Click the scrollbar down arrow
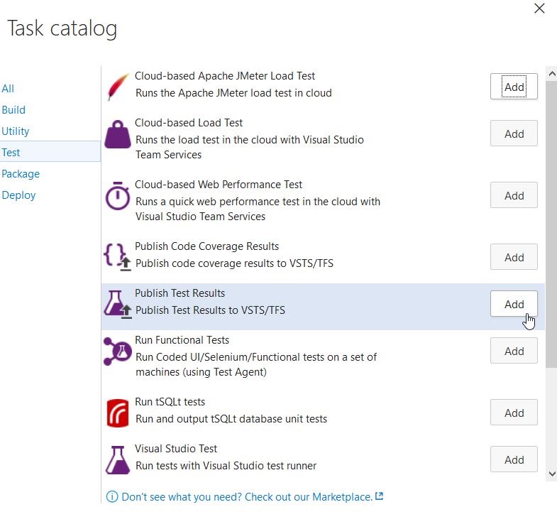The width and height of the screenshot is (557, 529). [x=551, y=473]
